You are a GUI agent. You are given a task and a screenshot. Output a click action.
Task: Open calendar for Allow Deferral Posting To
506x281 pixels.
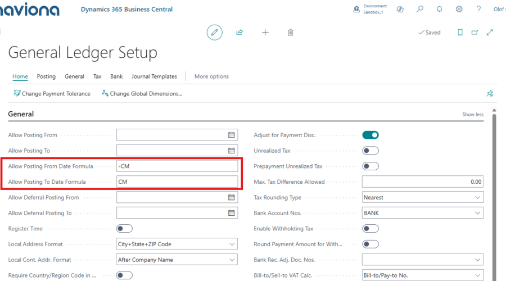(x=232, y=212)
